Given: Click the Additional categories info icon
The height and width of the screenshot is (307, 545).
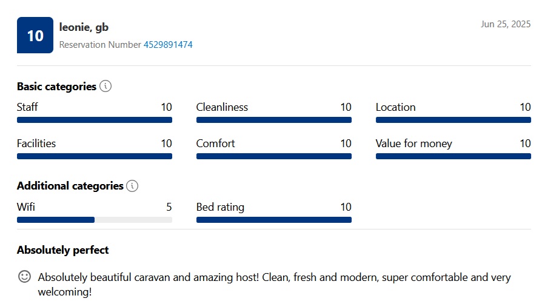Looking at the screenshot, I should (132, 186).
